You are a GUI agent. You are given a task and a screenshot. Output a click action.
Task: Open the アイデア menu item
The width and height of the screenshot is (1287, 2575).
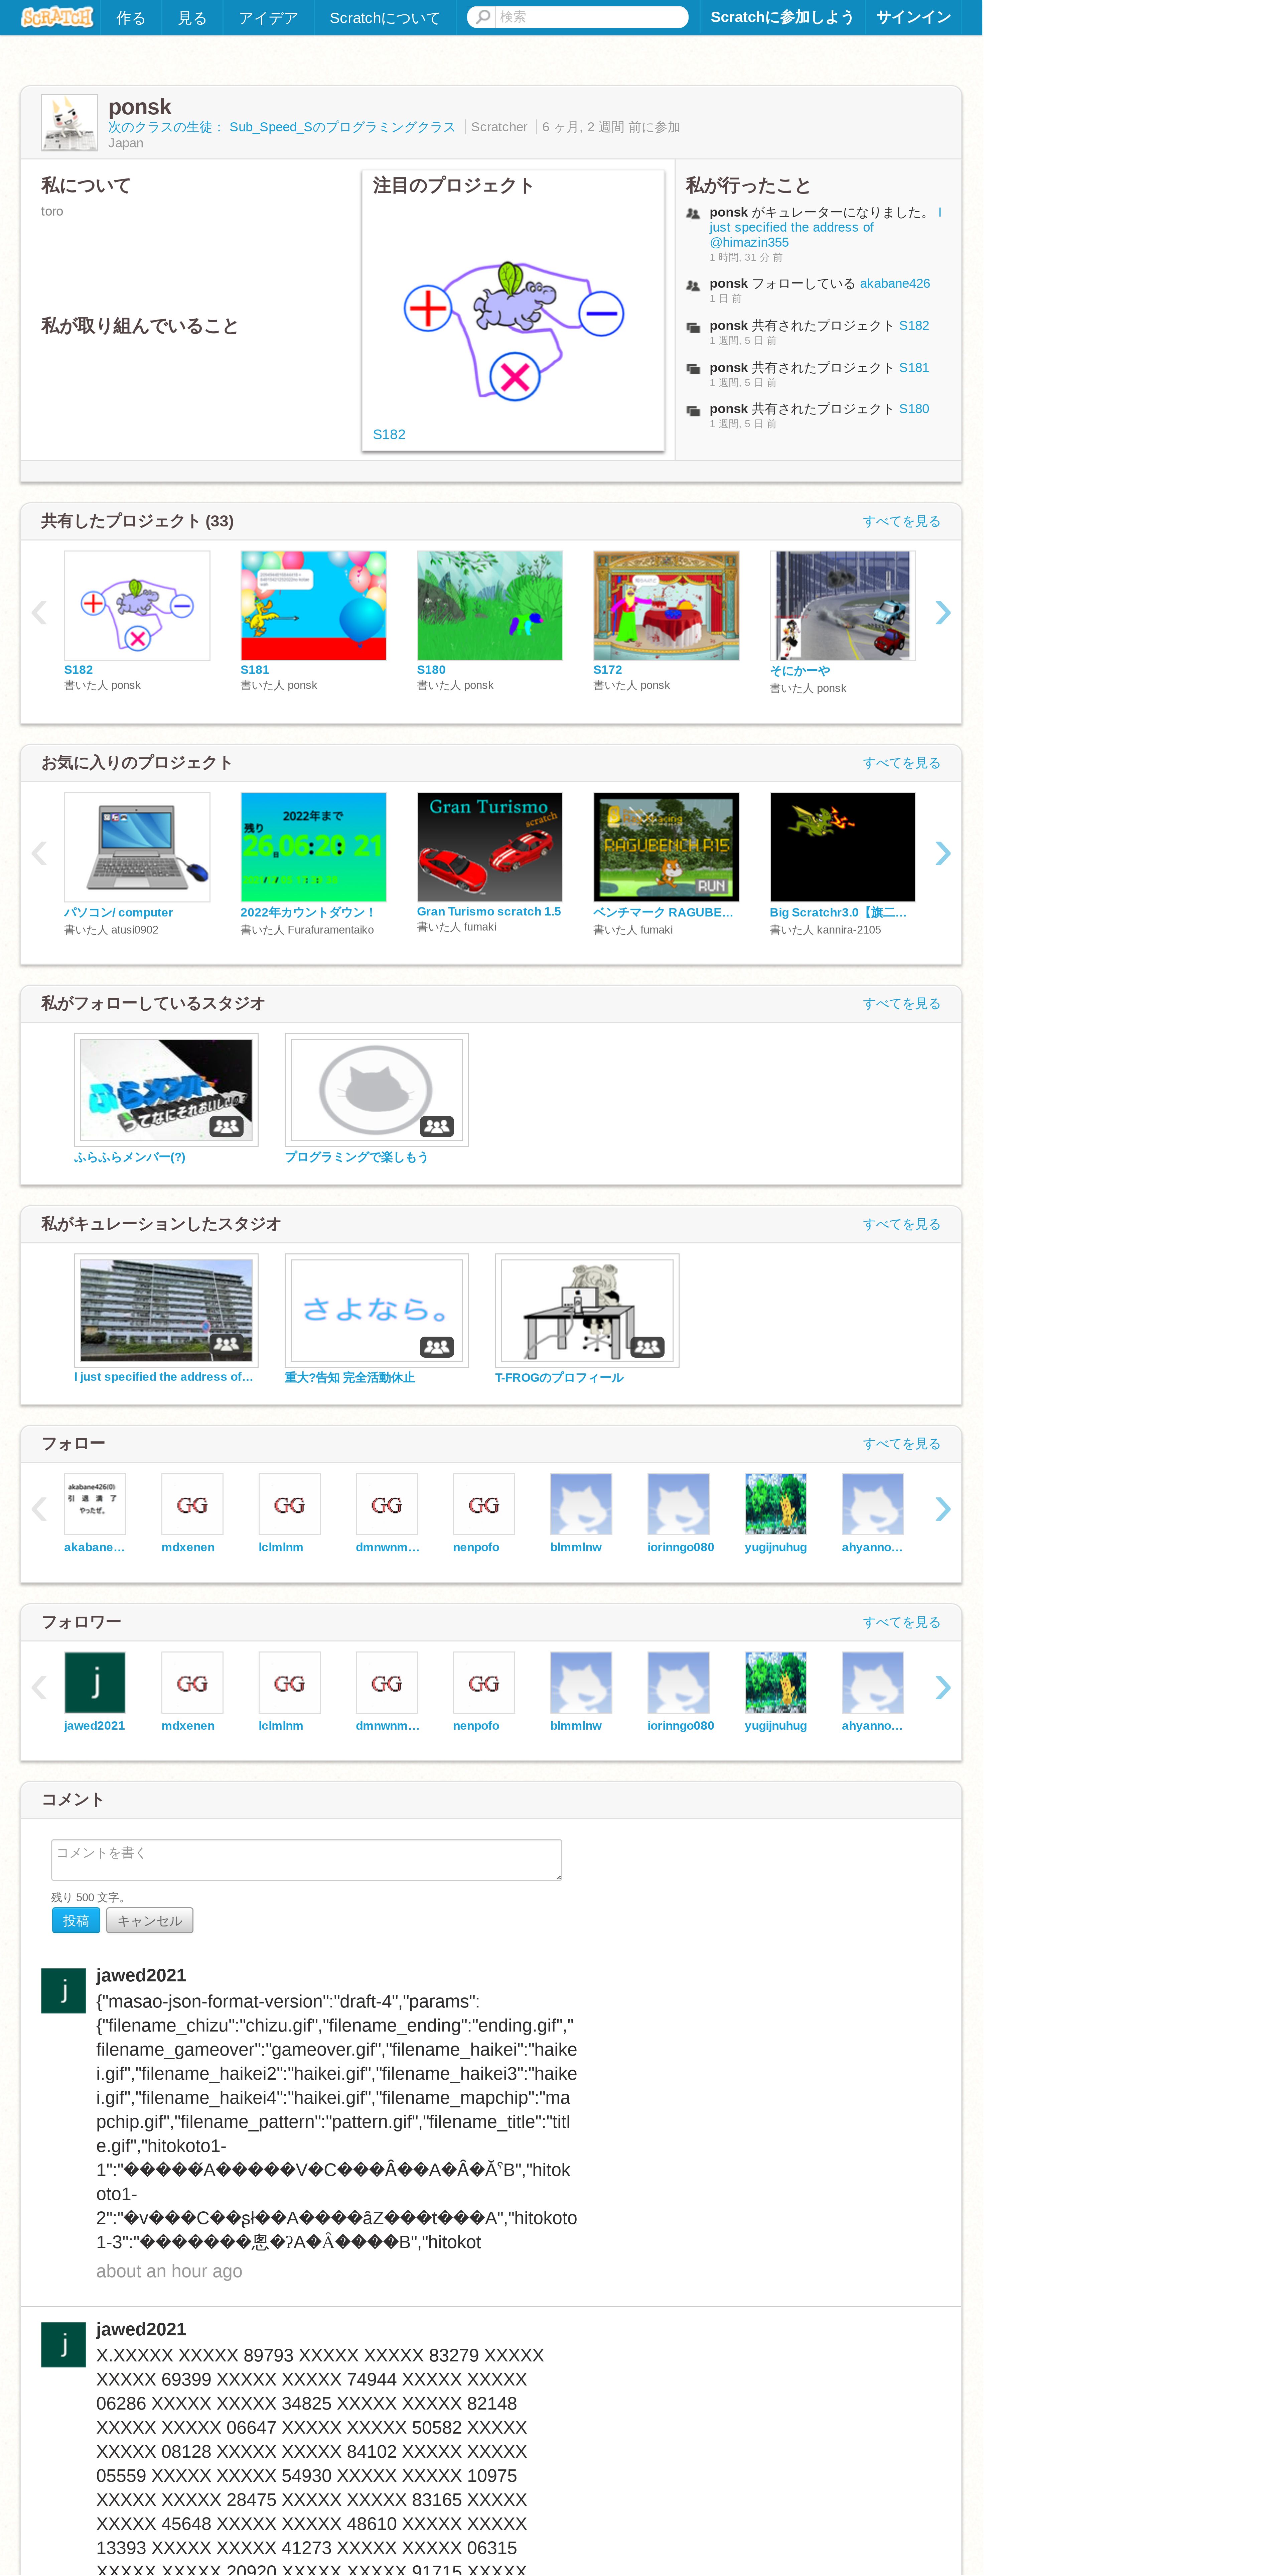268,18
